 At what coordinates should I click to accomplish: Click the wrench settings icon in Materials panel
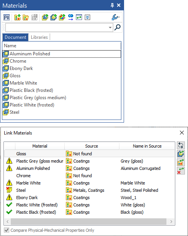point(116,17)
